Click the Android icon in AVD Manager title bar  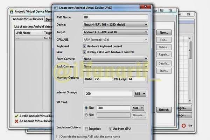pyautogui.click(x=12, y=12)
